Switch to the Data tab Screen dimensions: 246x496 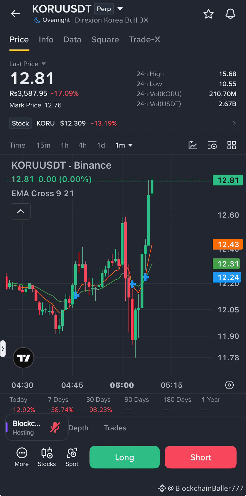(72, 39)
